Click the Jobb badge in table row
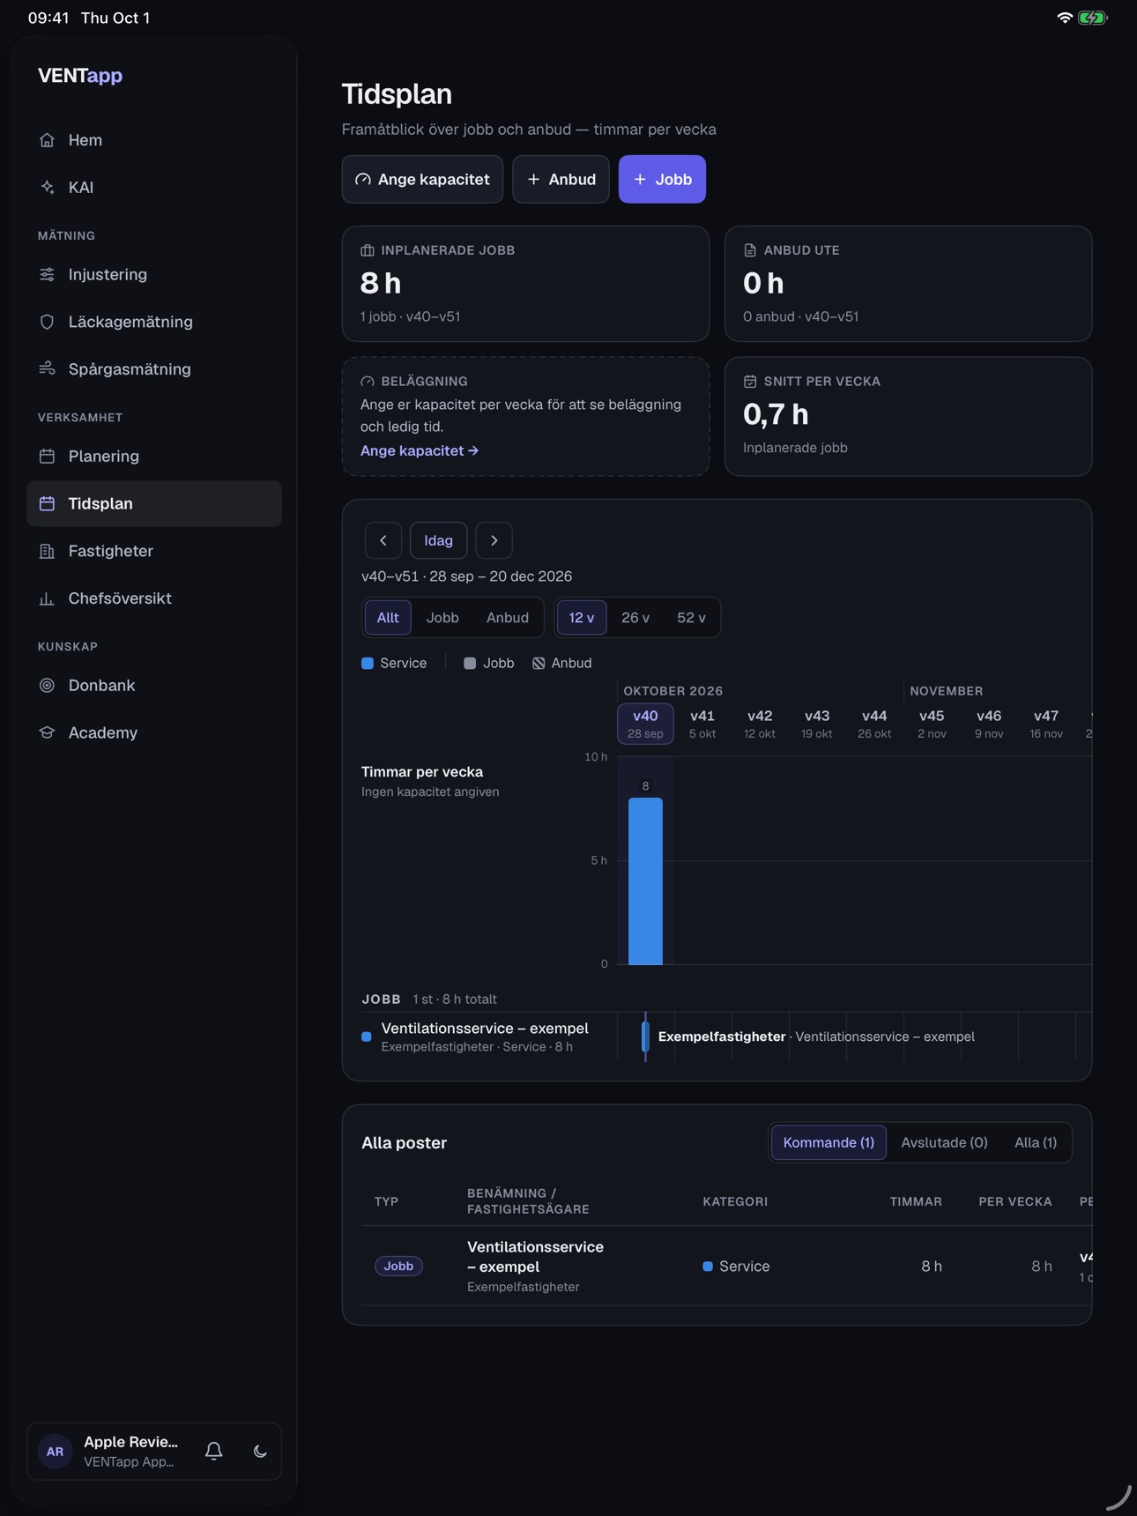 398,1266
